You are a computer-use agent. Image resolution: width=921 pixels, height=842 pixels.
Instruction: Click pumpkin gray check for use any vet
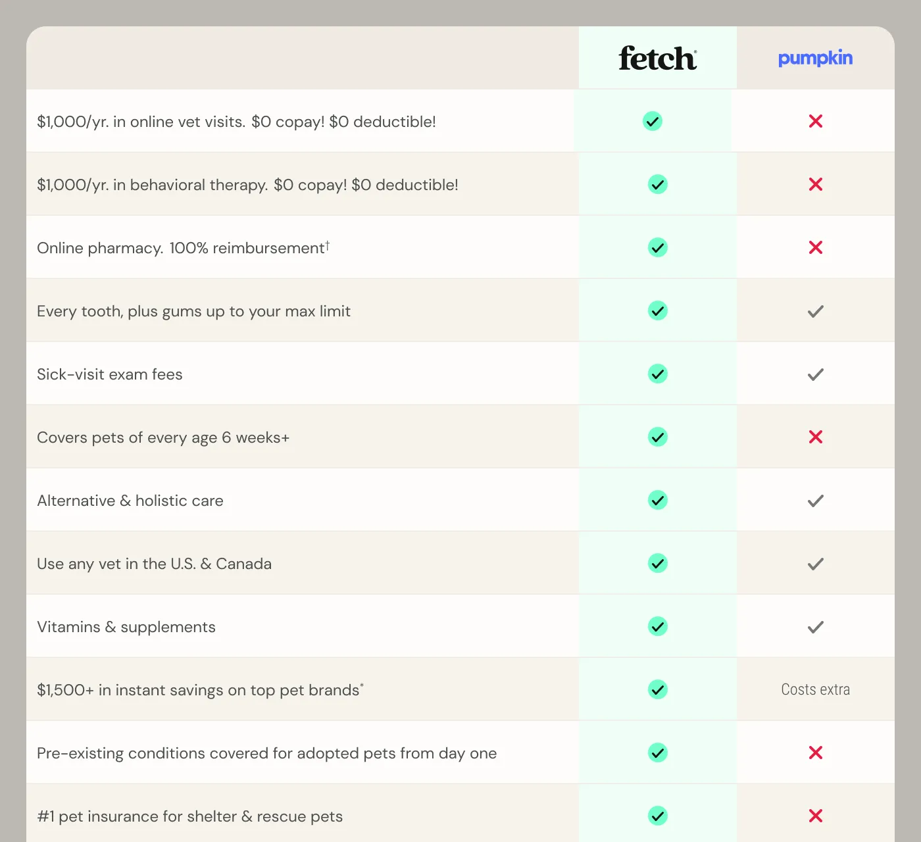(x=816, y=564)
